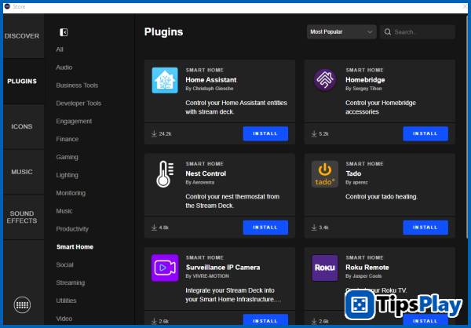
Task: Click Tado download count icon
Action: click(314, 228)
